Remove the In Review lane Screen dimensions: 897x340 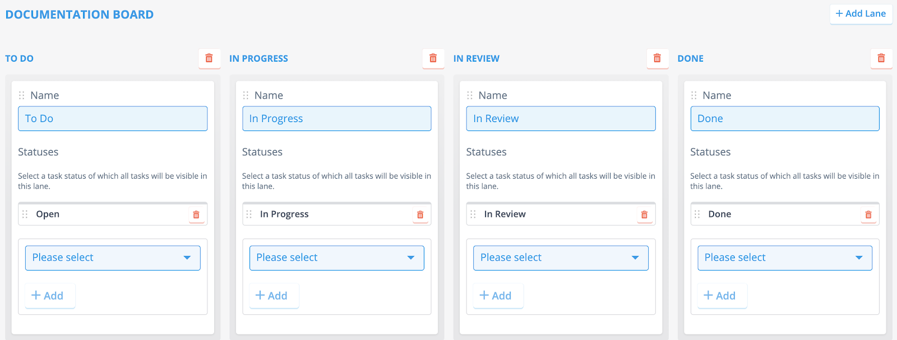coord(657,58)
